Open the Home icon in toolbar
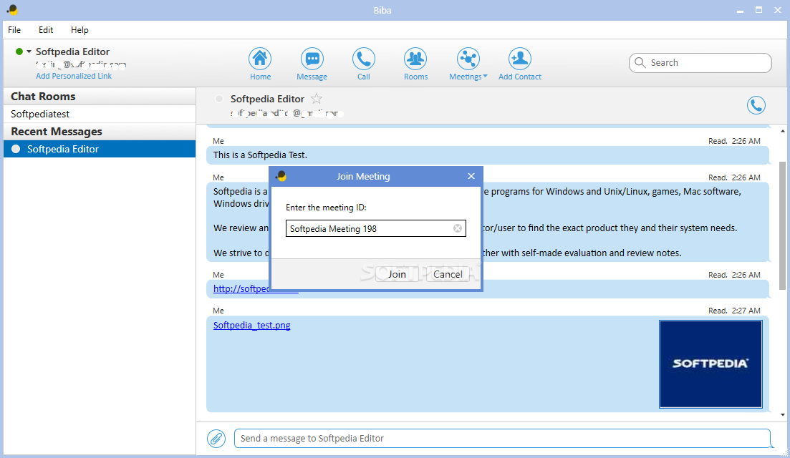This screenshot has width=790, height=458. pyautogui.click(x=260, y=59)
